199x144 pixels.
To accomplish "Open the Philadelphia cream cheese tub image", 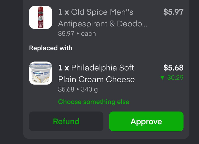I will click(40, 73).
